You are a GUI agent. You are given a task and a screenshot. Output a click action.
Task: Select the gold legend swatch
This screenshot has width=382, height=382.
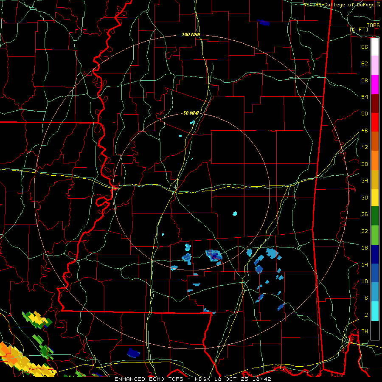coord(375,180)
